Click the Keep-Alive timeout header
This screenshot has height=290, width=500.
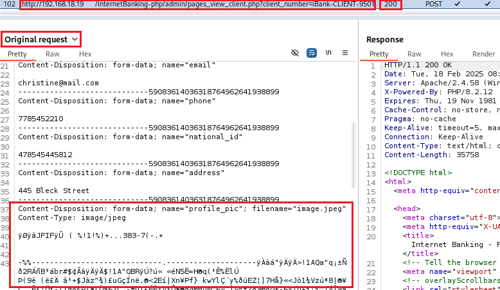[442, 128]
